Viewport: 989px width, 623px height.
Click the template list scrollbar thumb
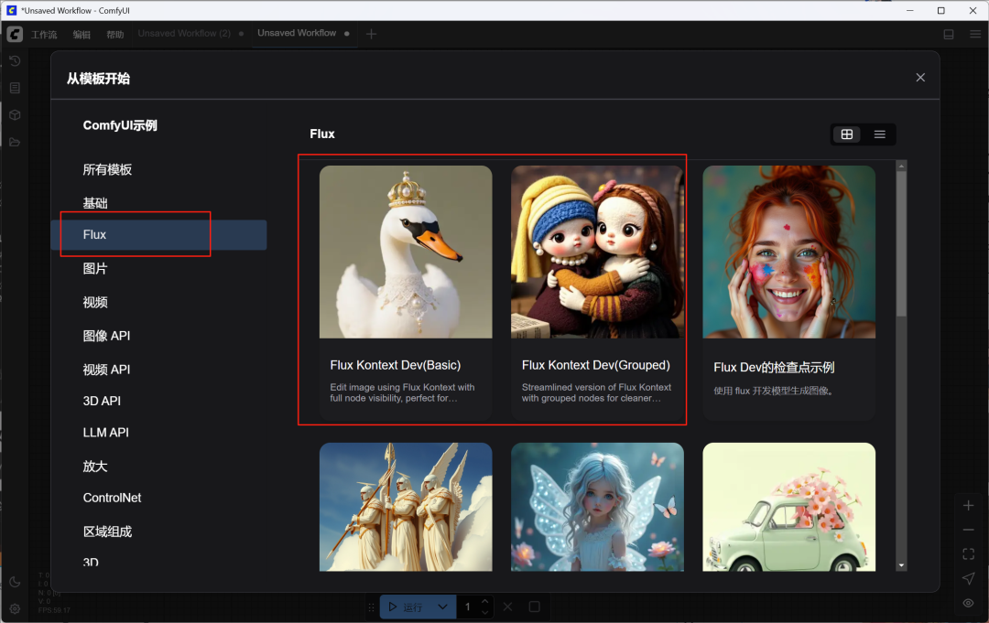point(901,243)
